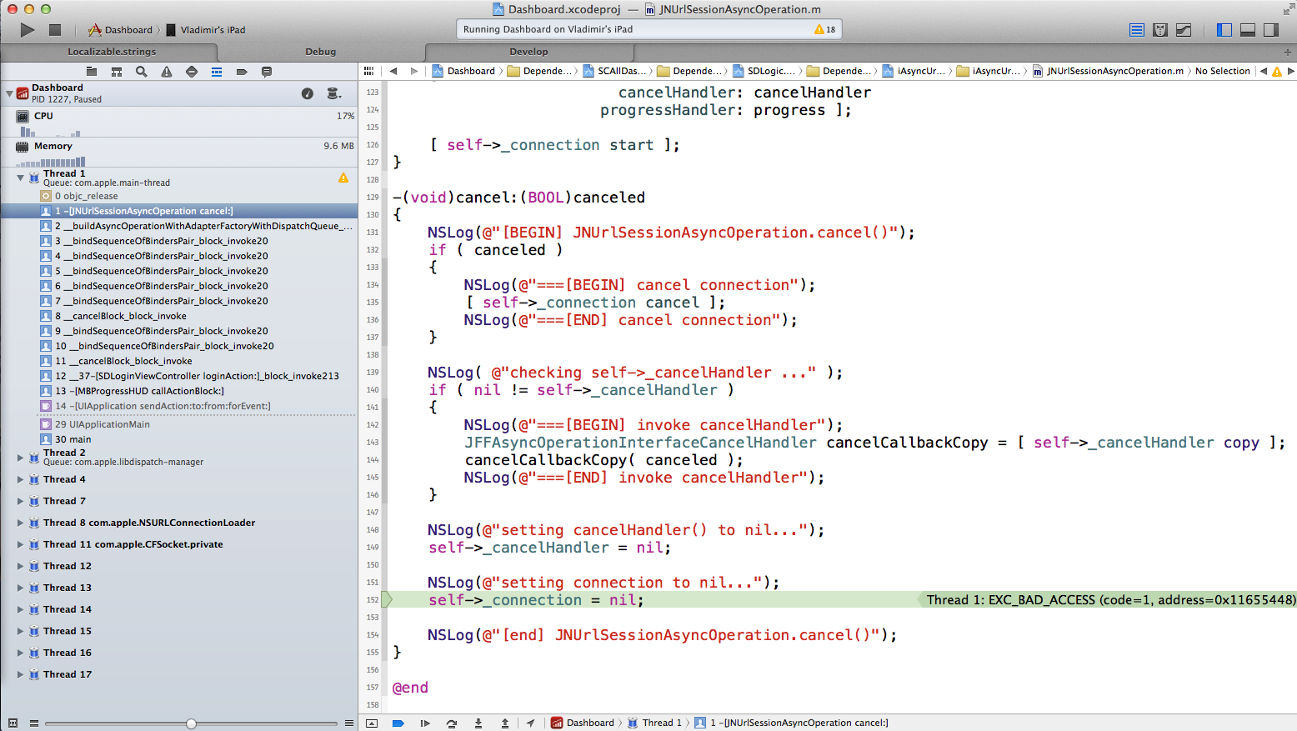Expand Thread 4 disclosure triangle
Image resolution: width=1297 pixels, height=731 pixels.
(x=21, y=479)
